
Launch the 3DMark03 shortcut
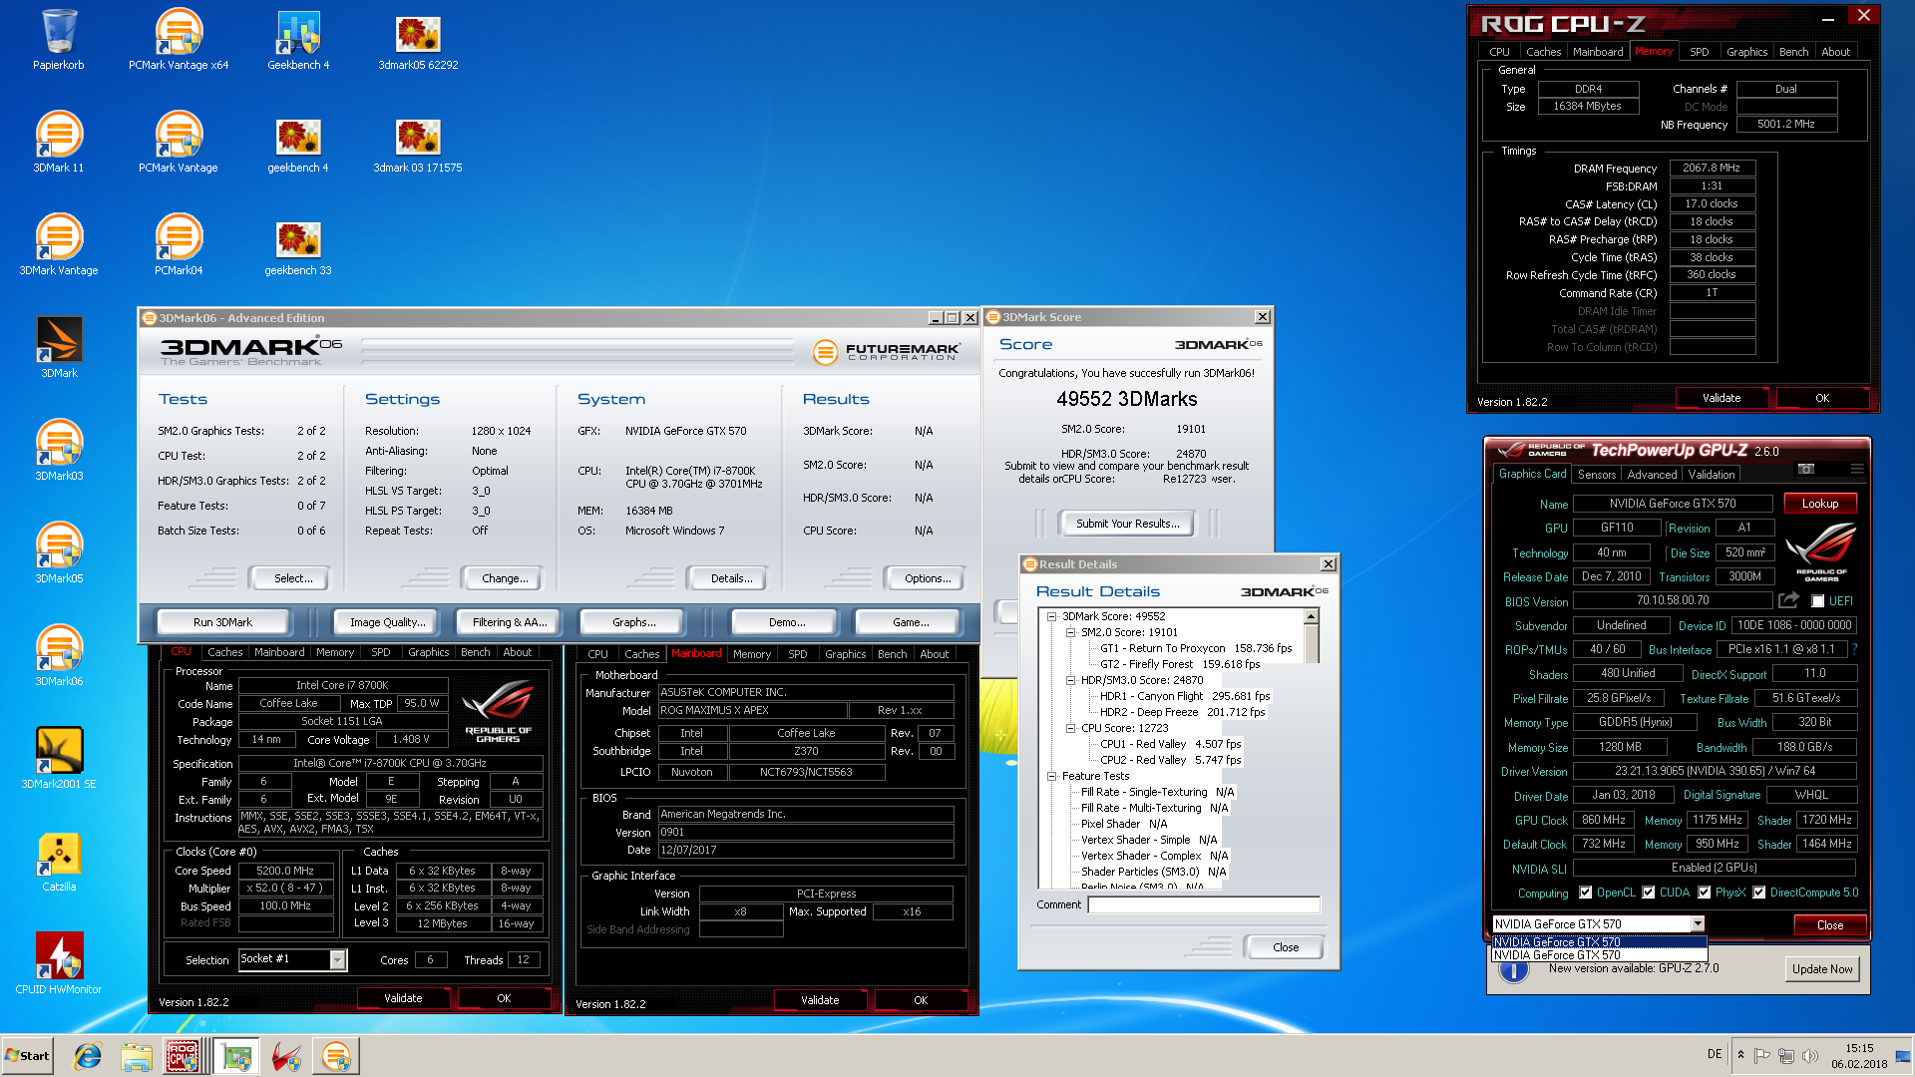coord(59,451)
